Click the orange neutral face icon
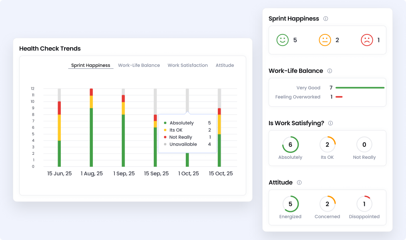Image resolution: width=406 pixels, height=240 pixels. pos(325,40)
